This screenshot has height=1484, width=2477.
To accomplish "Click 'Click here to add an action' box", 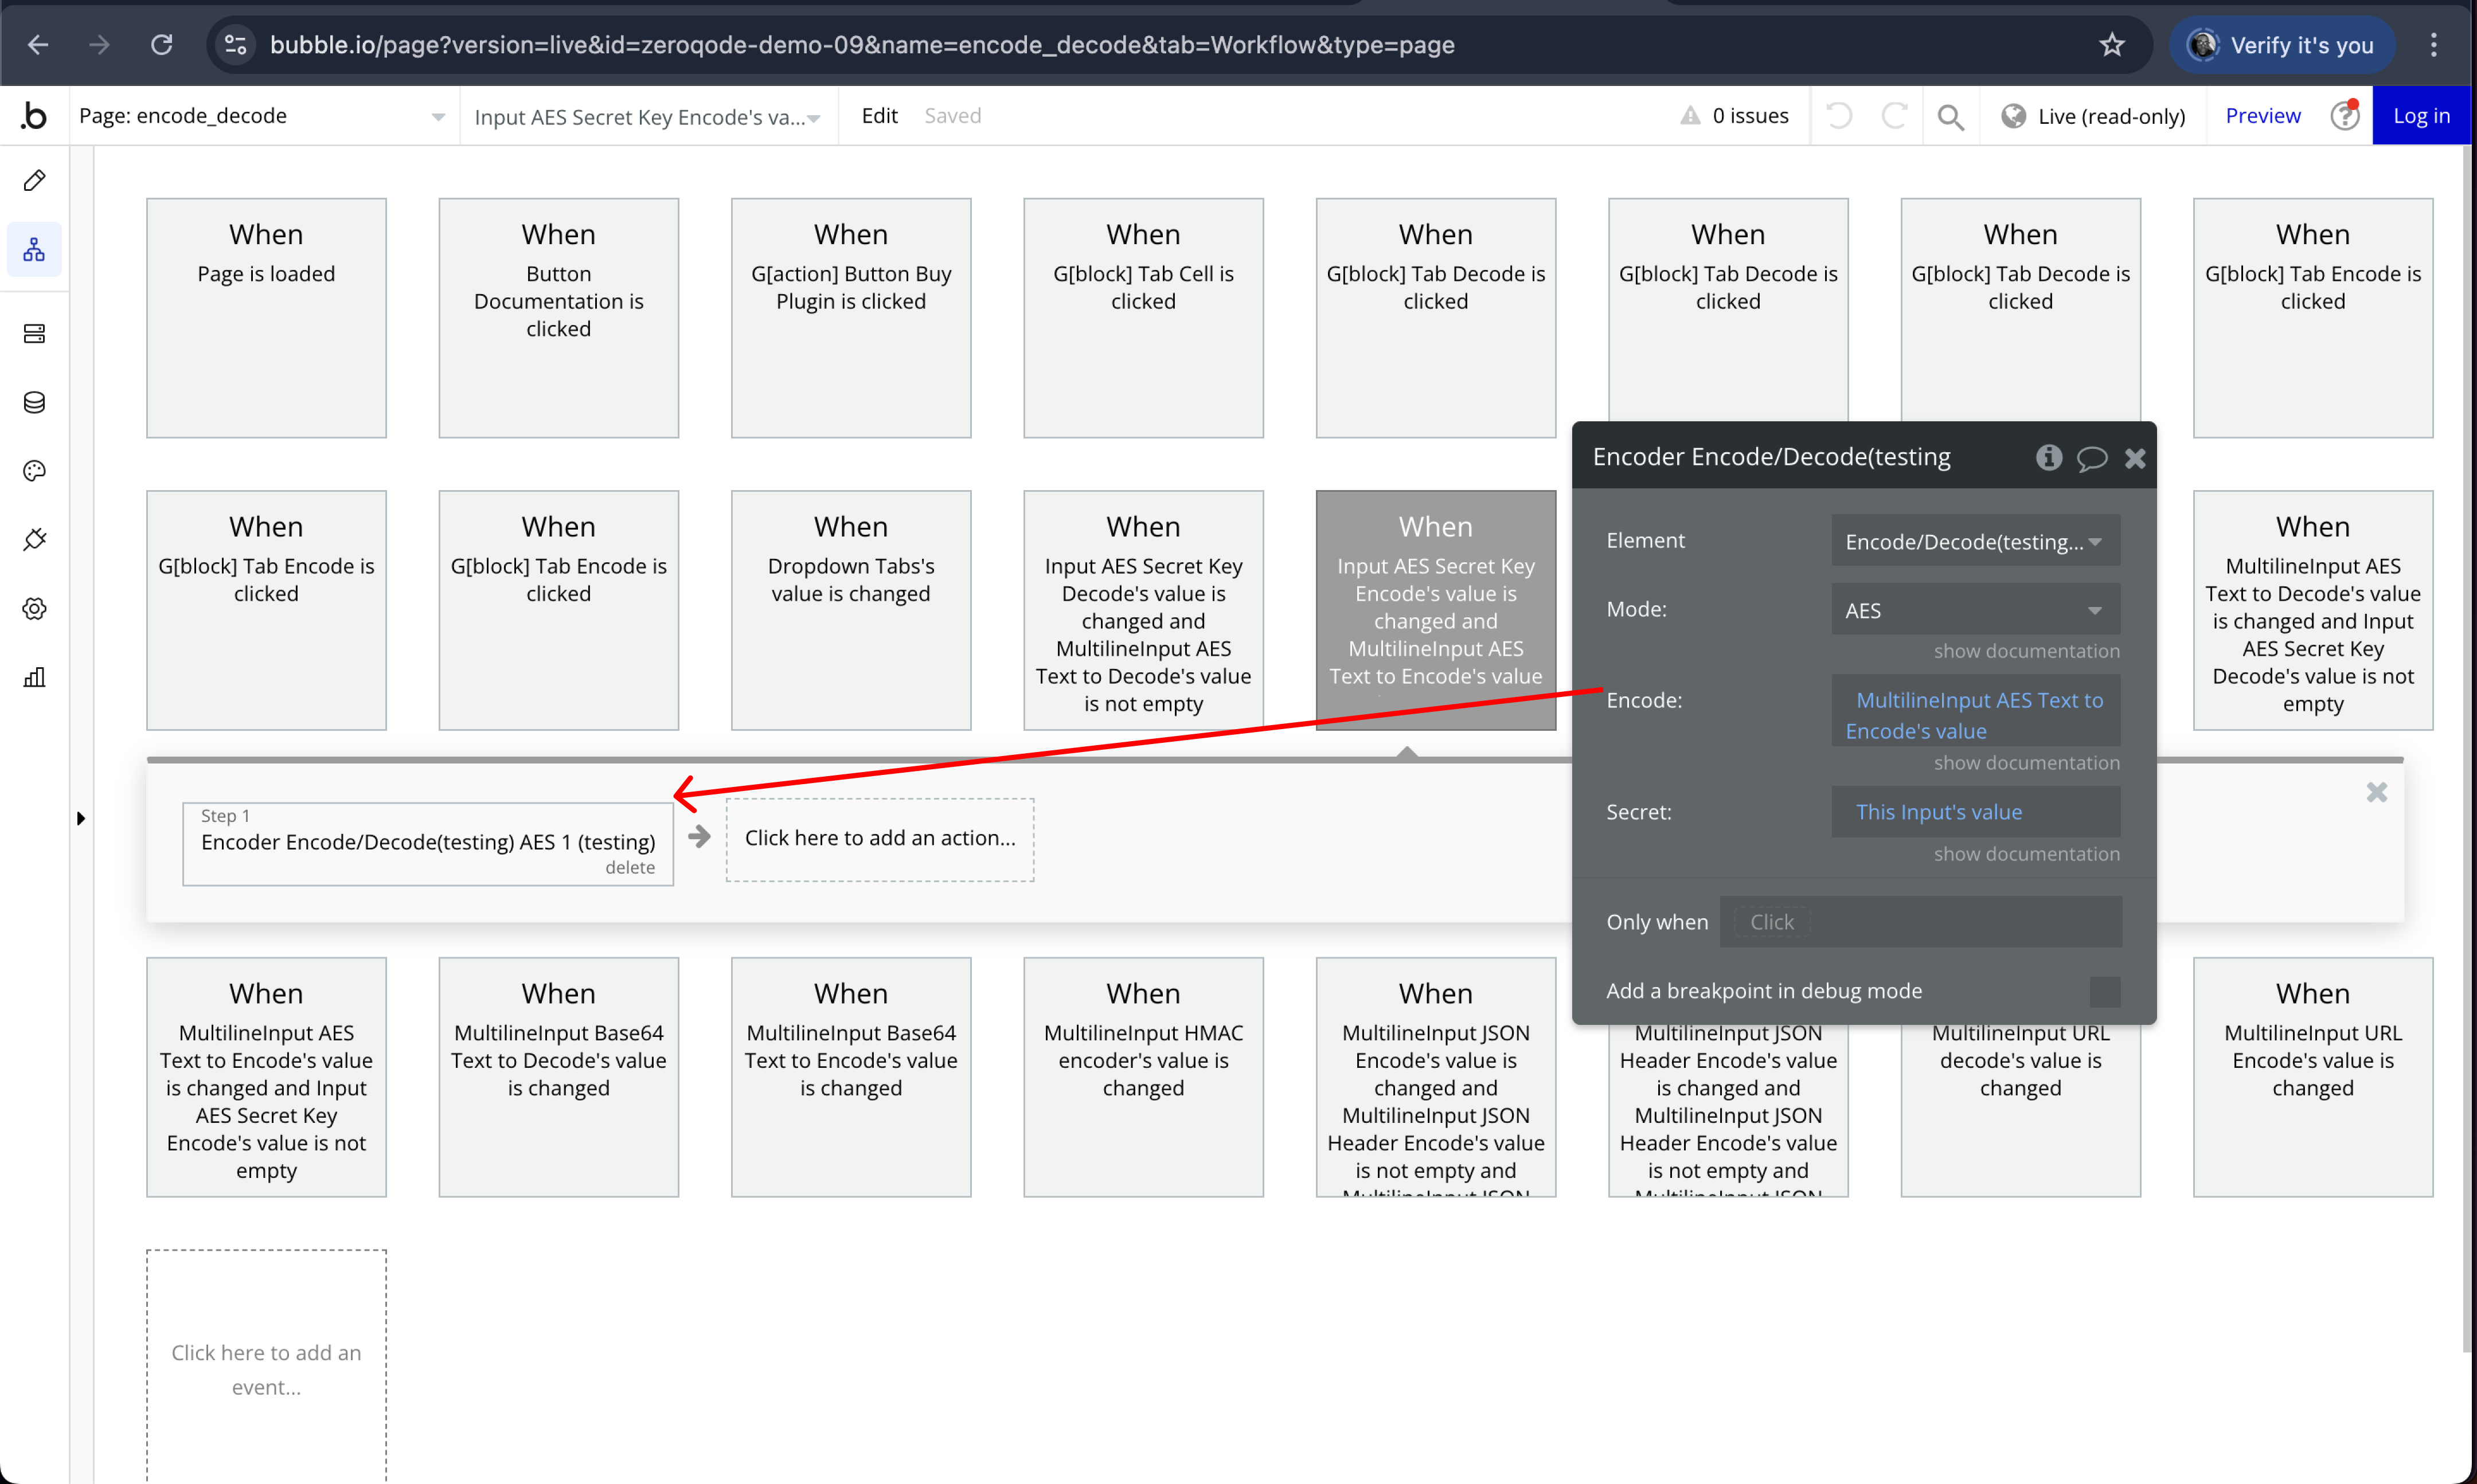I will tap(879, 838).
